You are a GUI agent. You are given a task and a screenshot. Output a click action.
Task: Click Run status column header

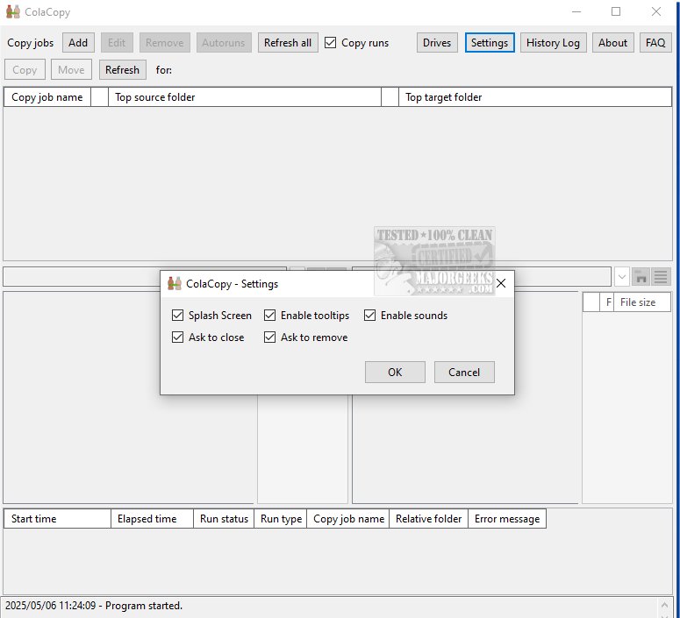point(224,519)
